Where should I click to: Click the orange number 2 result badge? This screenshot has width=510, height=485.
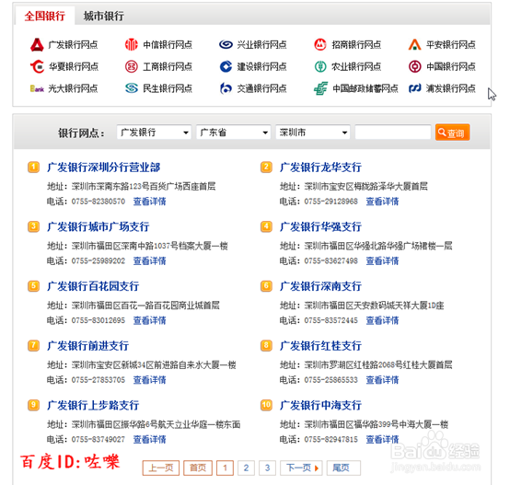pos(266,167)
